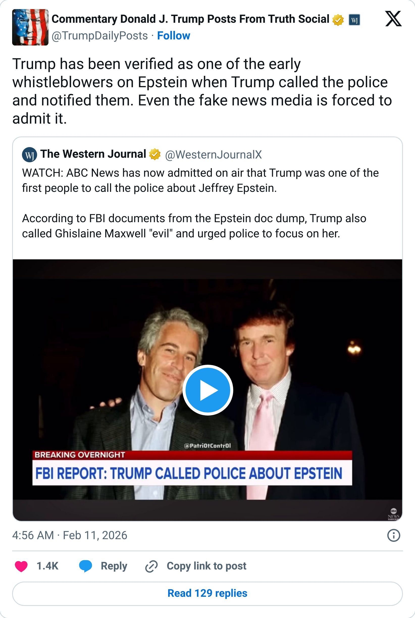Screen dimensions: 415x618
Task: Click The Western Journal display name
Action: [93, 154]
